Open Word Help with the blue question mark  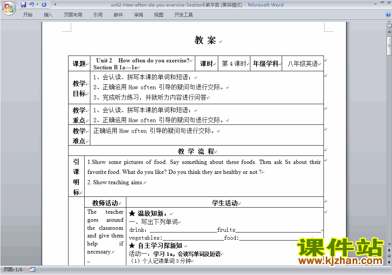click(x=388, y=15)
